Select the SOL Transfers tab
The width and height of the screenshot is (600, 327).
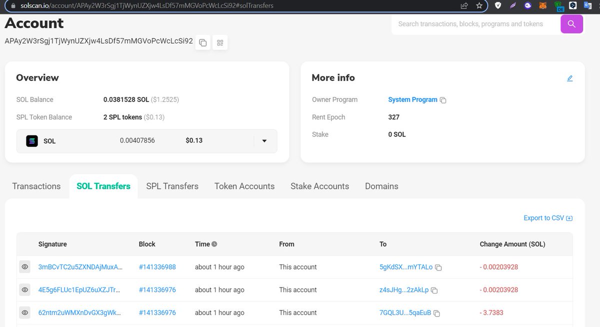tap(103, 186)
